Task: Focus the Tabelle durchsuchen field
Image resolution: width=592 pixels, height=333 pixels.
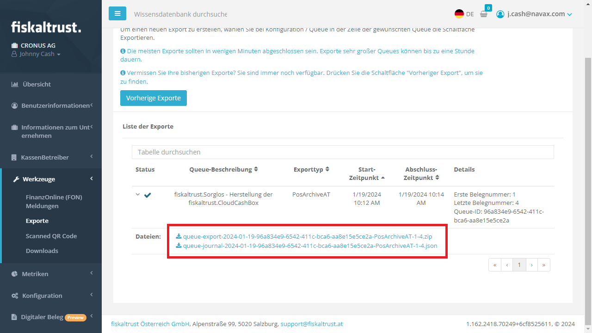Action: [x=343, y=152]
